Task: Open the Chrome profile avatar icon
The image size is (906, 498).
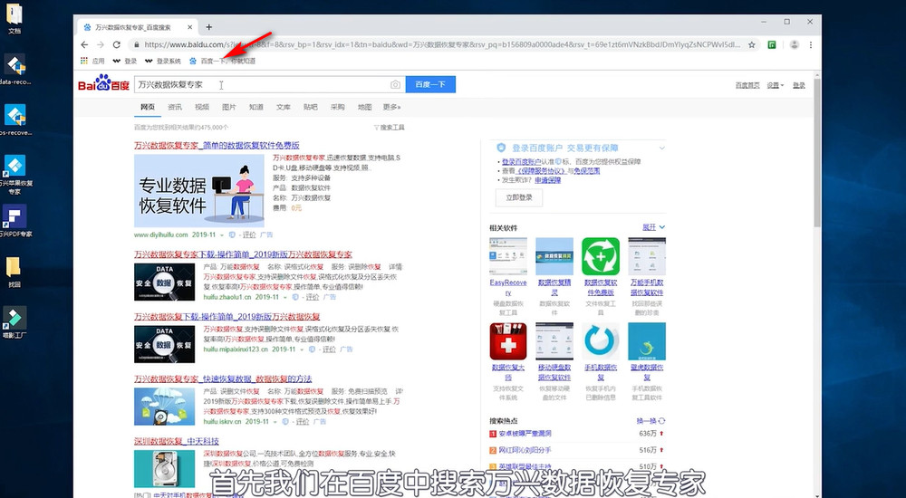Action: (795, 44)
